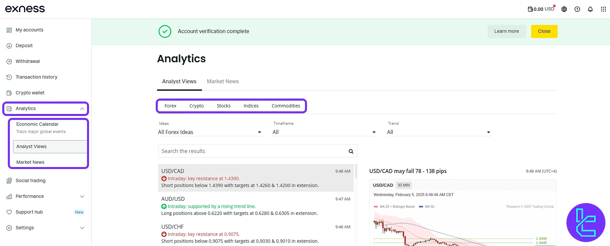This screenshot has height=246, width=610.
Task: Open the wallet balance icon
Action: 530,9
